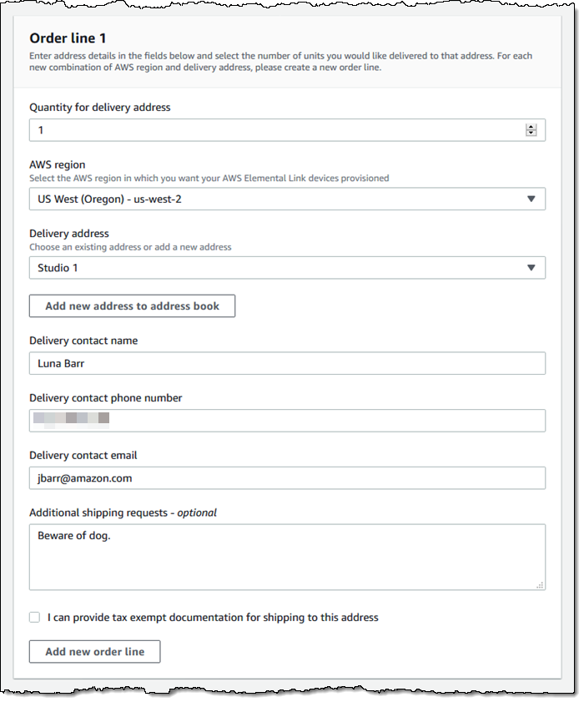
Task: Click into the Additional shipping requests textarea
Action: pos(287,557)
